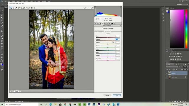The image size is (189, 106).
Task: Open the Camera Calibration panel icon
Action: (112, 24)
